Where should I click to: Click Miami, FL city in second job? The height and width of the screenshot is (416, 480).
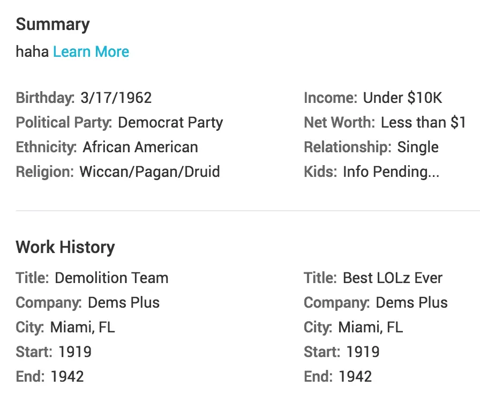click(x=370, y=327)
